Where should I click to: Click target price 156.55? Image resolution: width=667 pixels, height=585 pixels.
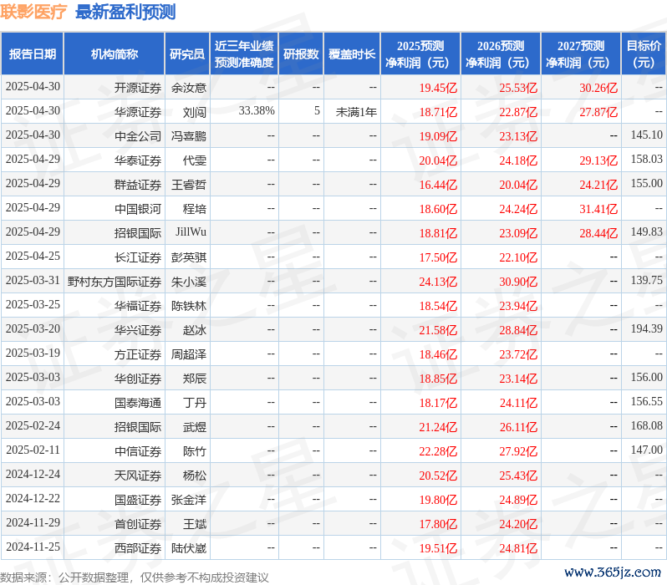(x=647, y=402)
